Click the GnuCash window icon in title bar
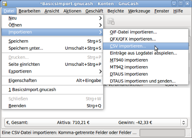Screen dimensions: 192x138 click(x=5, y=4)
